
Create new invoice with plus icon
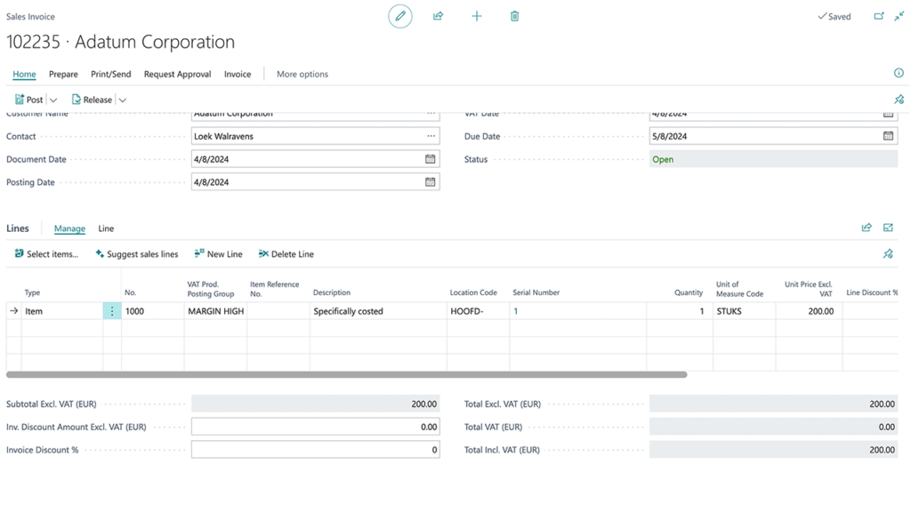pos(477,16)
